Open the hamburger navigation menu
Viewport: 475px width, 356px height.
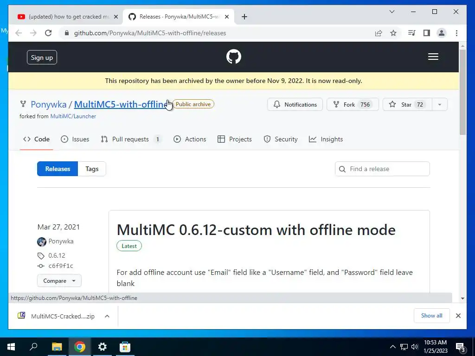(433, 57)
